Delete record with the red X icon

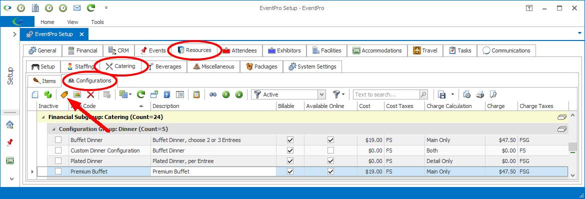(90, 94)
